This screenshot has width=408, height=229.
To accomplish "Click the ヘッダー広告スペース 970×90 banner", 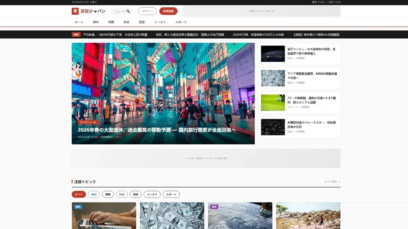I will 206,158.
